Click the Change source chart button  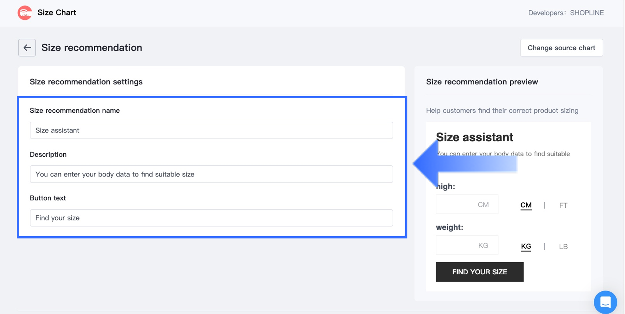pyautogui.click(x=561, y=48)
